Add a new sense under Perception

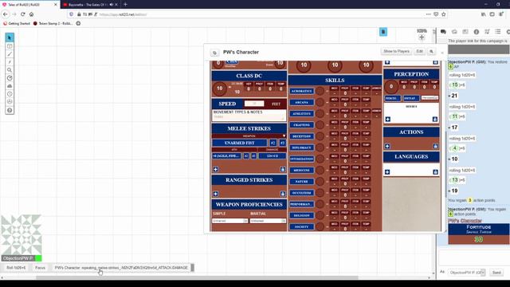[388, 120]
